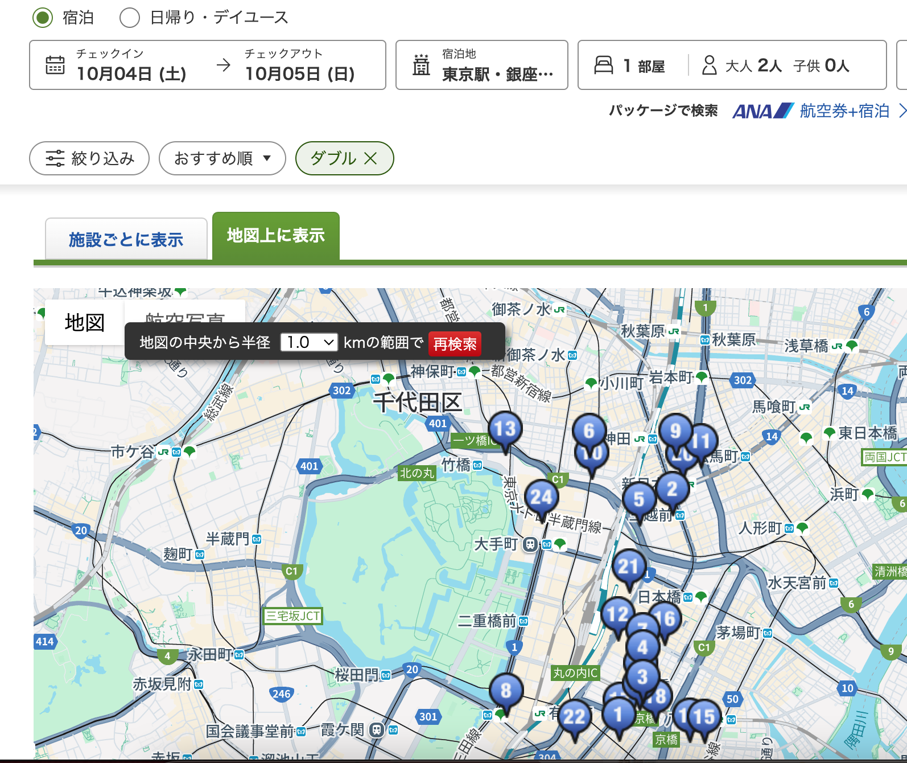Click map pin number 13

click(x=505, y=429)
